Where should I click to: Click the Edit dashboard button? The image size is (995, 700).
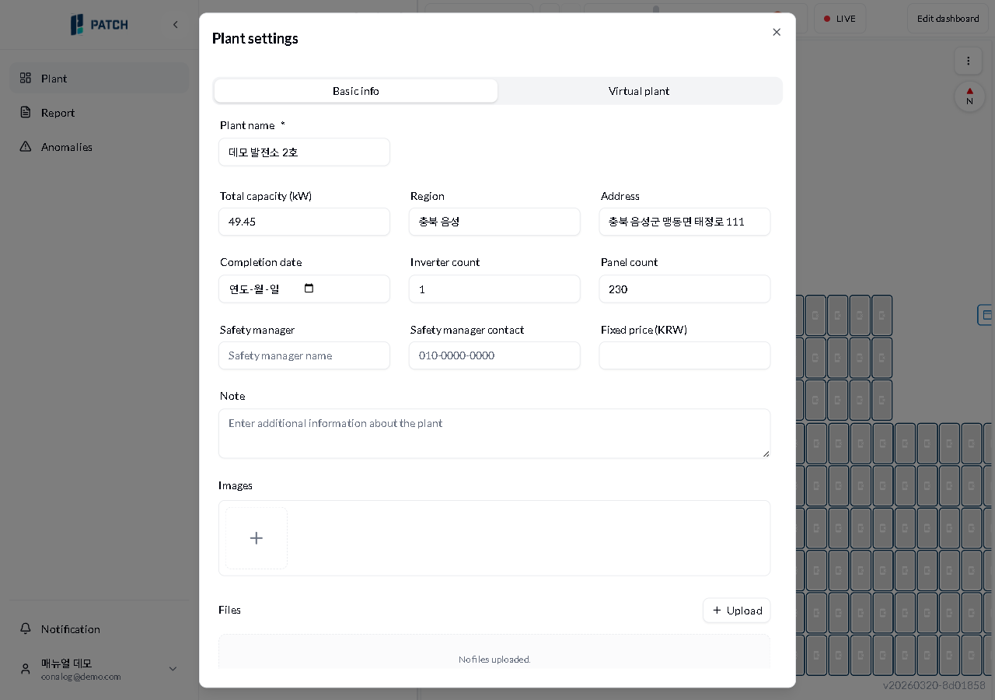(x=948, y=19)
